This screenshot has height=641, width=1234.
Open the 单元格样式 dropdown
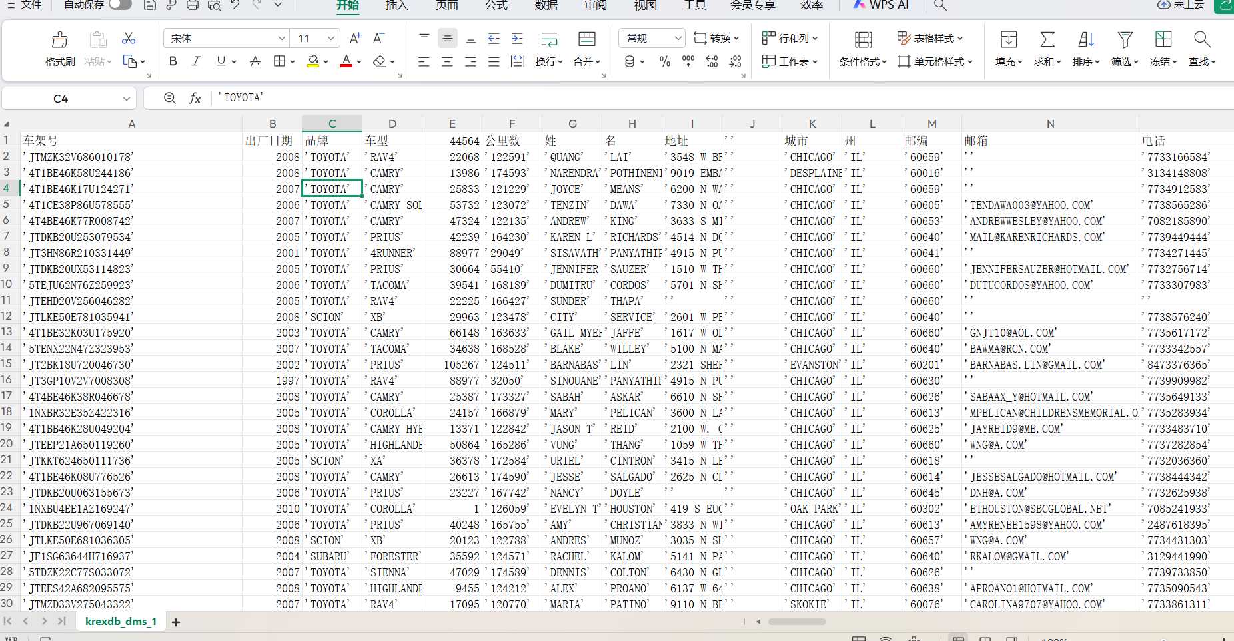tap(935, 61)
